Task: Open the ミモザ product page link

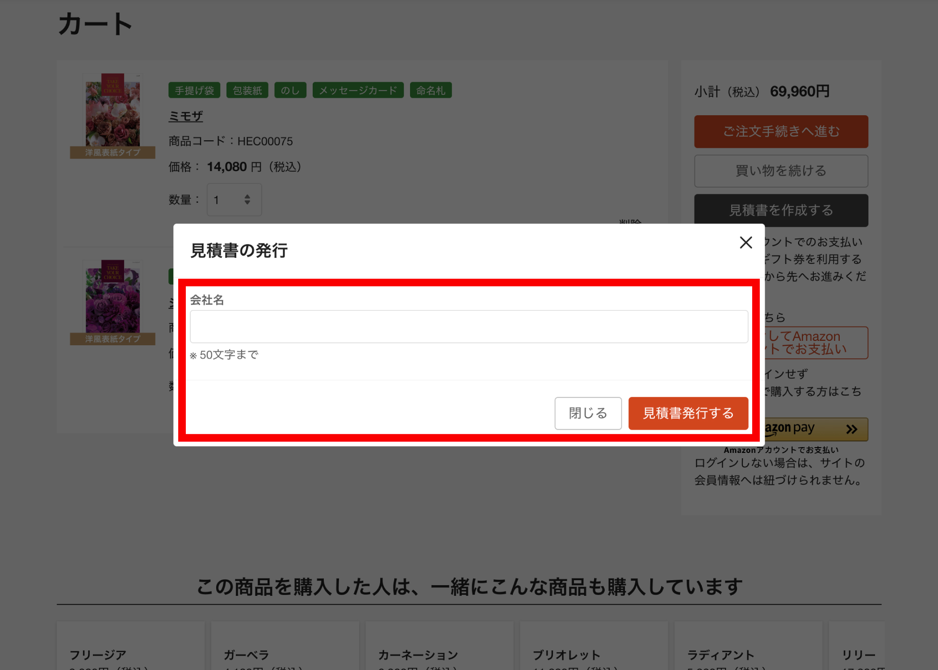Action: 185,116
